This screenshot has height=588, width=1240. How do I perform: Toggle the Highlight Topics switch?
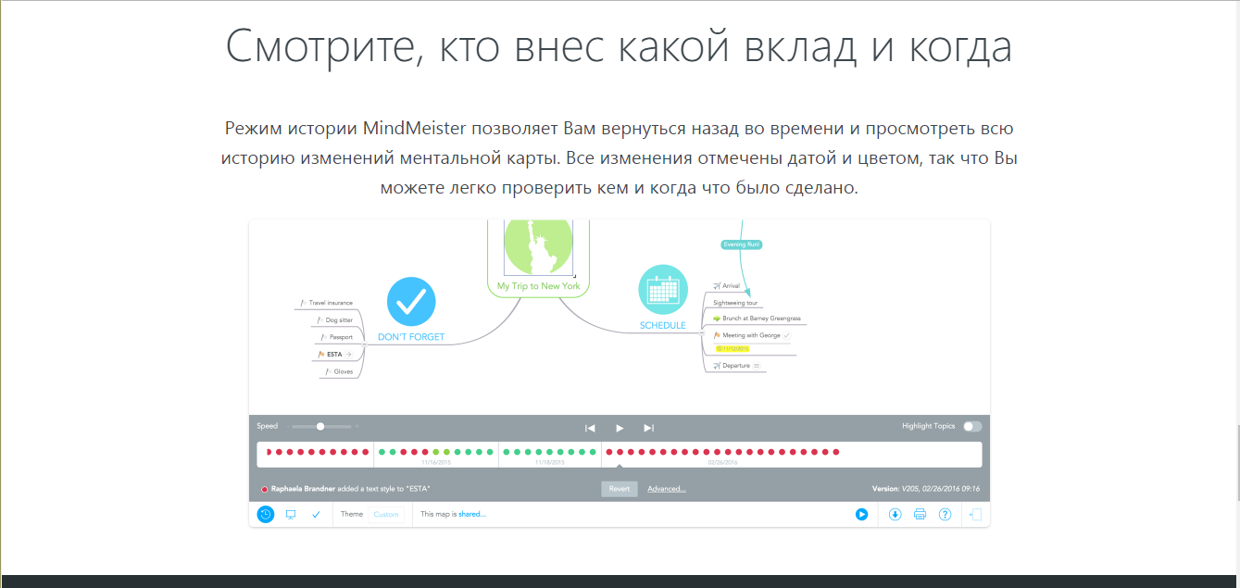point(971,426)
